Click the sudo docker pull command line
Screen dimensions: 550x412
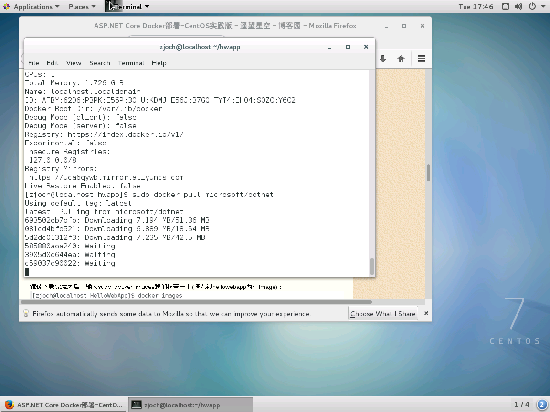(149, 195)
